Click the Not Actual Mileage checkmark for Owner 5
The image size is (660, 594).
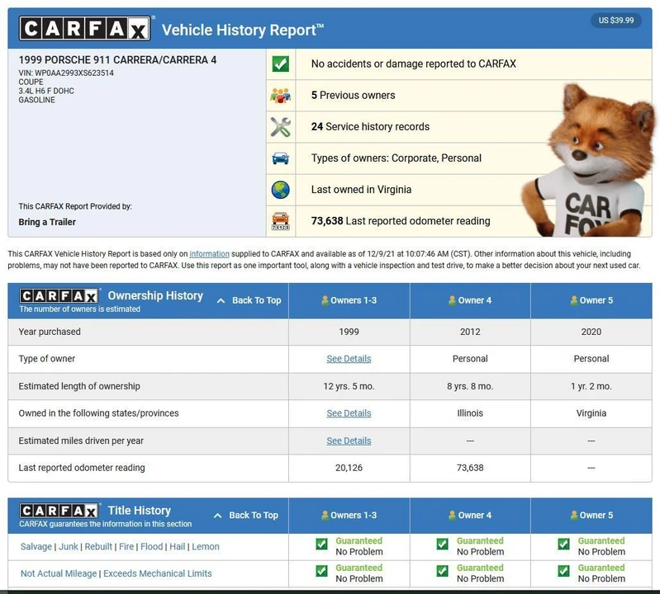point(563,571)
